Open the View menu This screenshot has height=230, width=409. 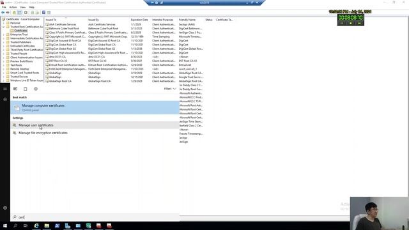click(x=23, y=7)
